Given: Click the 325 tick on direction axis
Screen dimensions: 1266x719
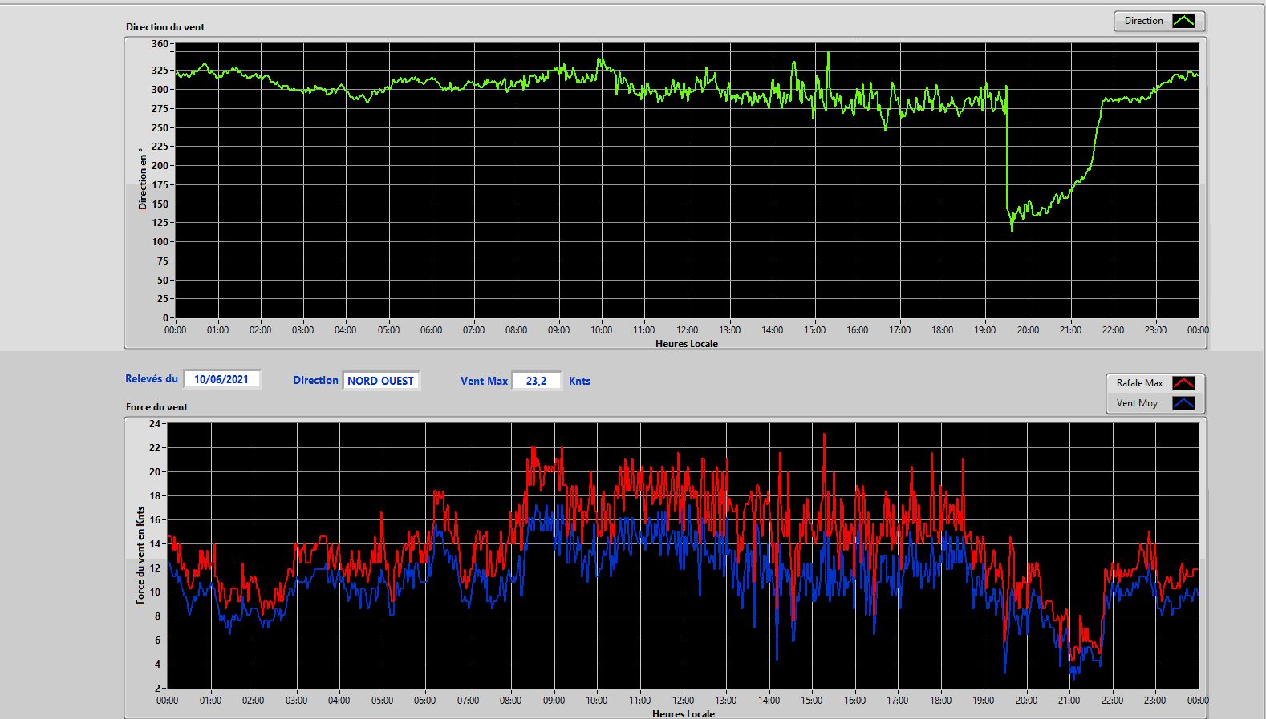Looking at the screenshot, I should (x=160, y=71).
